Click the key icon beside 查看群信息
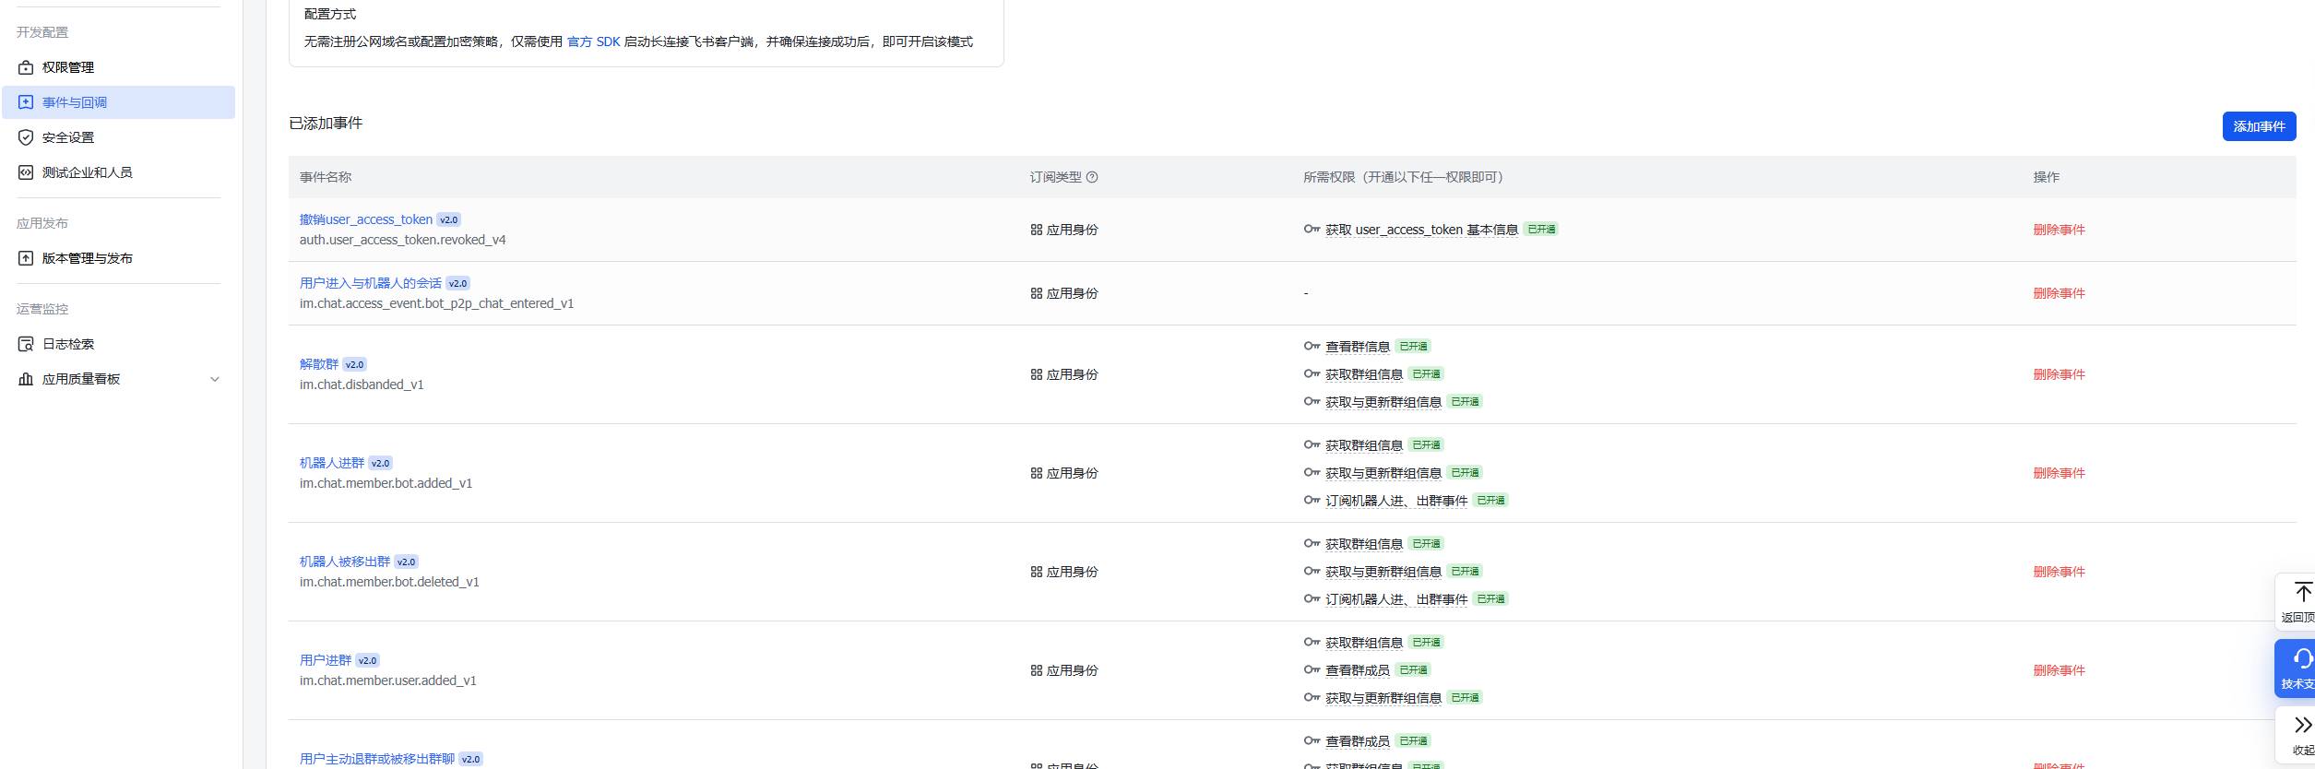This screenshot has height=769, width=2315. pyautogui.click(x=1312, y=346)
